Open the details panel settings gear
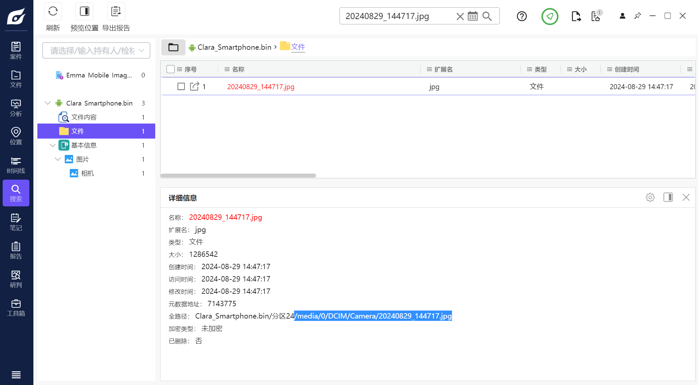Viewport: 698px width, 385px height. coord(650,197)
